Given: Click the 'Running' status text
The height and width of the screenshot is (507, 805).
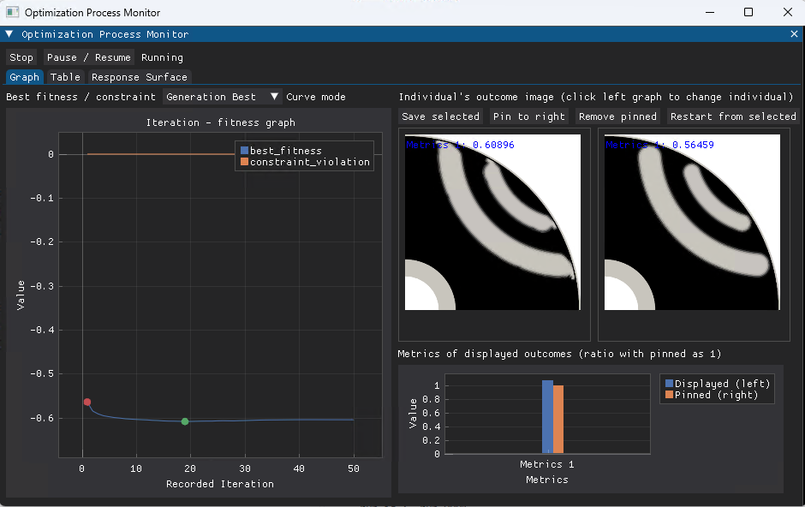Looking at the screenshot, I should click(162, 57).
